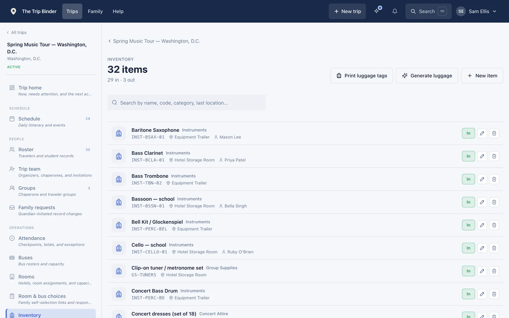Click the inventory search field
Screen dimensions: 509x318
click(x=187, y=102)
